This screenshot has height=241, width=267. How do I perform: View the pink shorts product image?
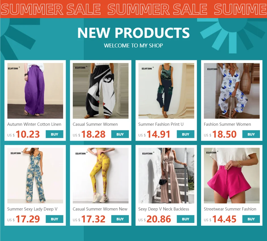coord(232,175)
